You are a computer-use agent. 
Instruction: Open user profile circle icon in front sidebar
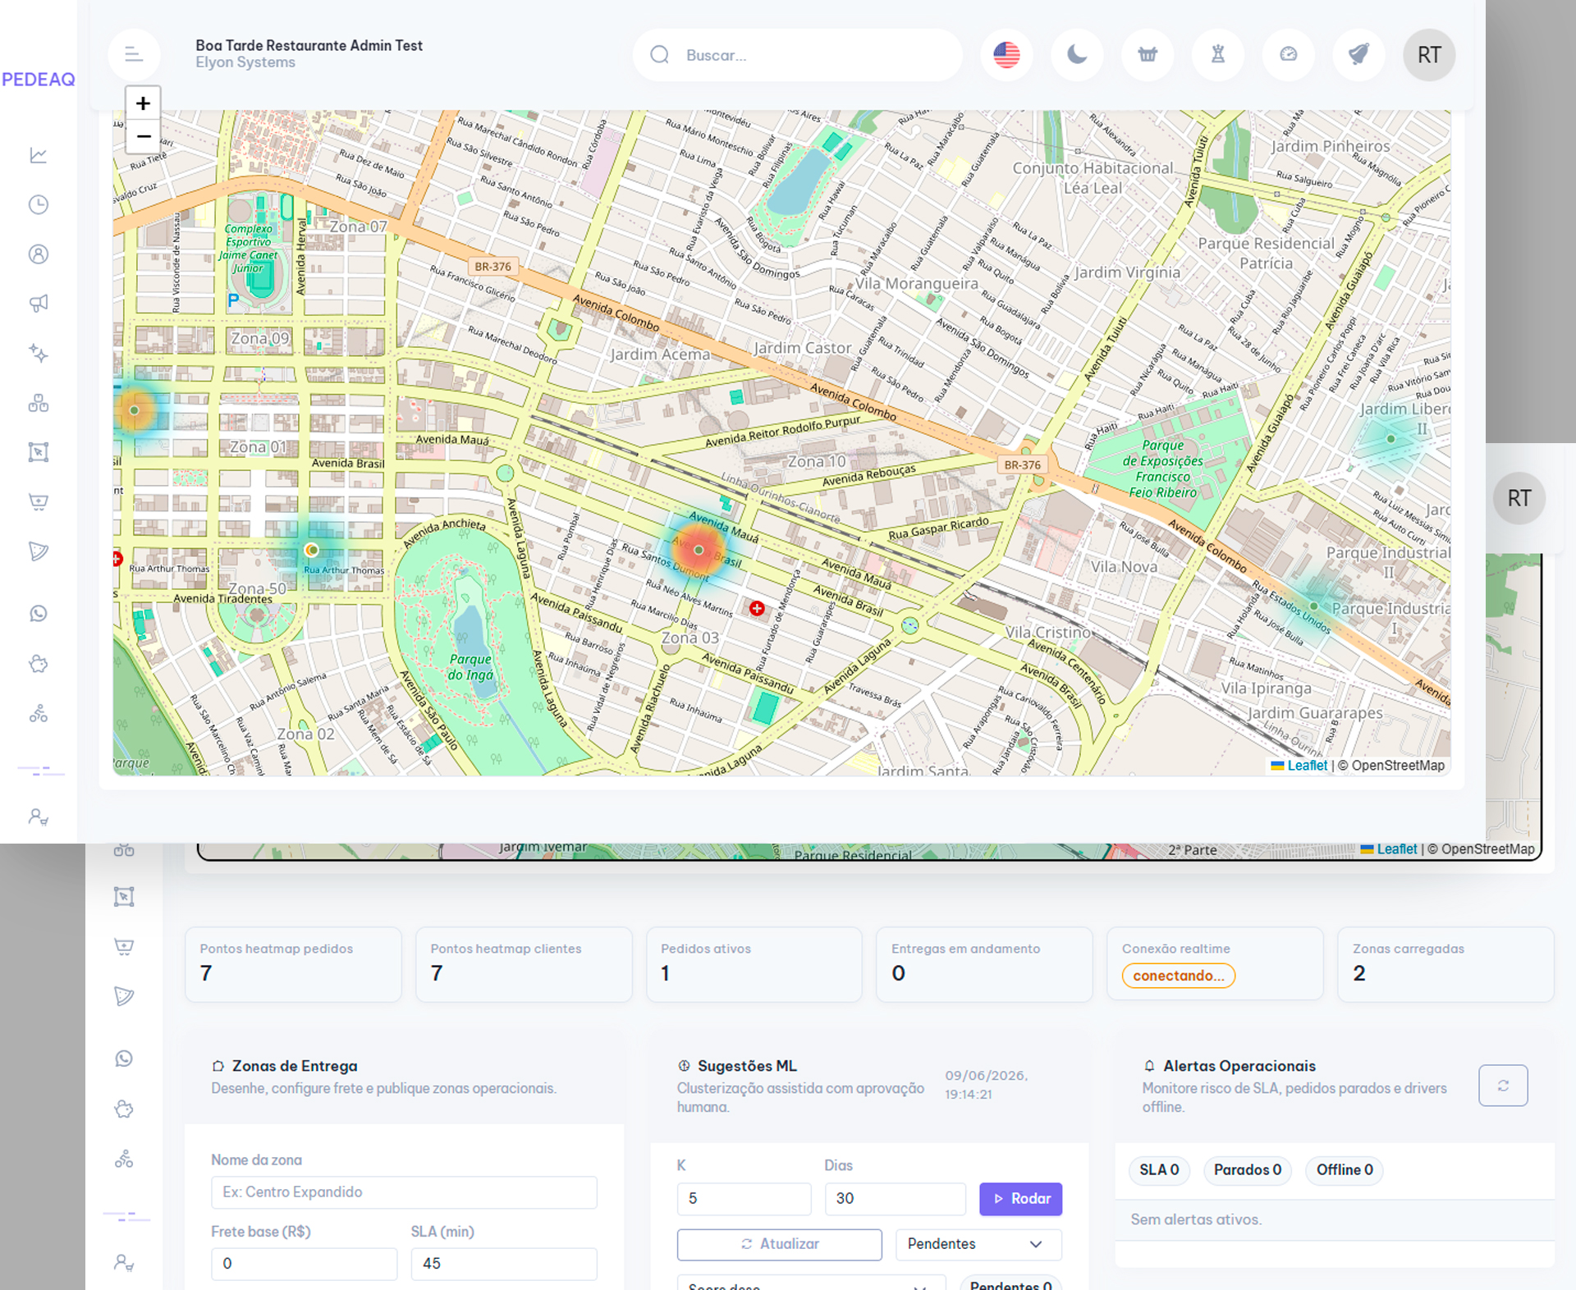click(x=39, y=254)
